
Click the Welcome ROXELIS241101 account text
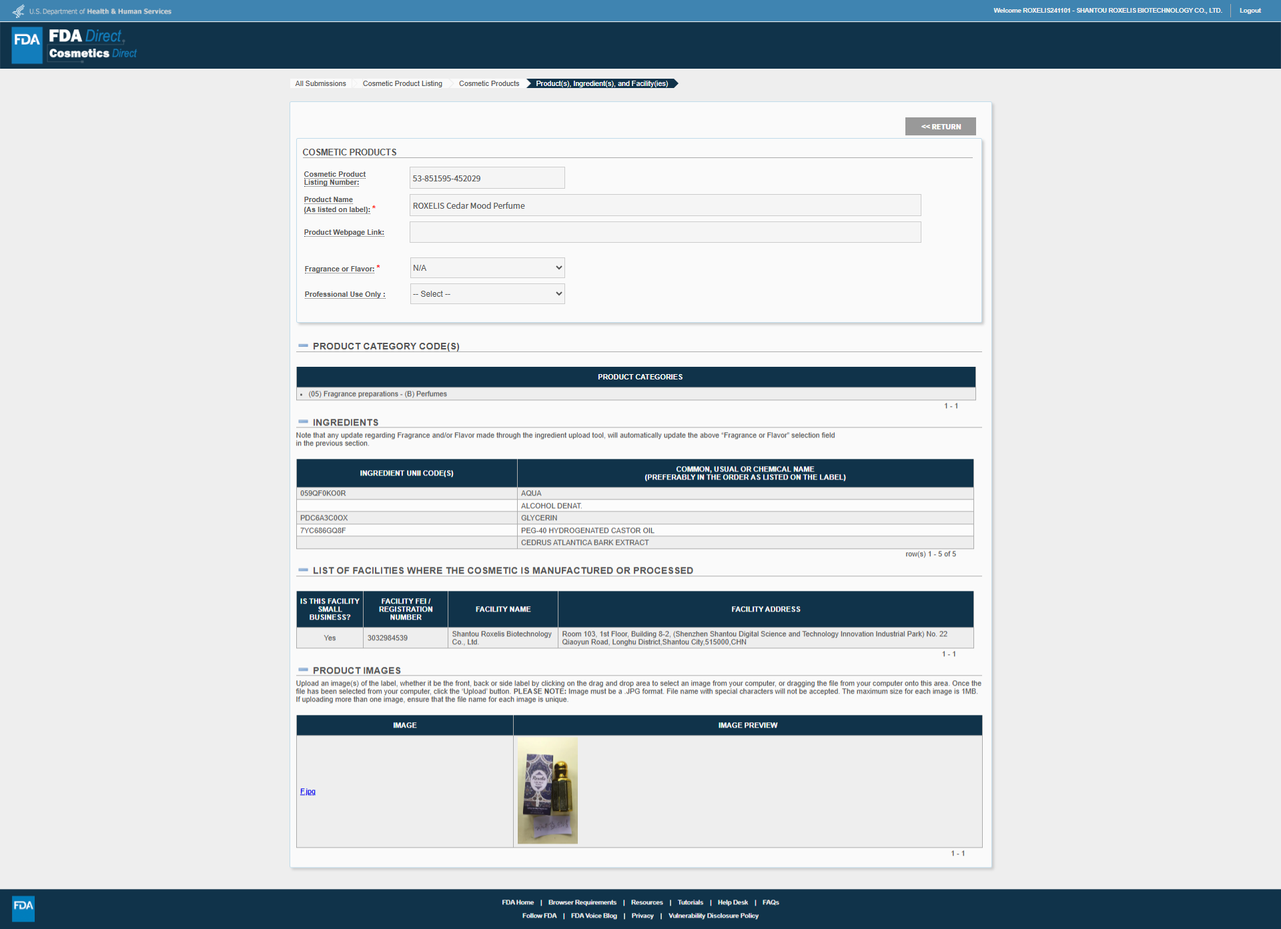pos(1108,11)
